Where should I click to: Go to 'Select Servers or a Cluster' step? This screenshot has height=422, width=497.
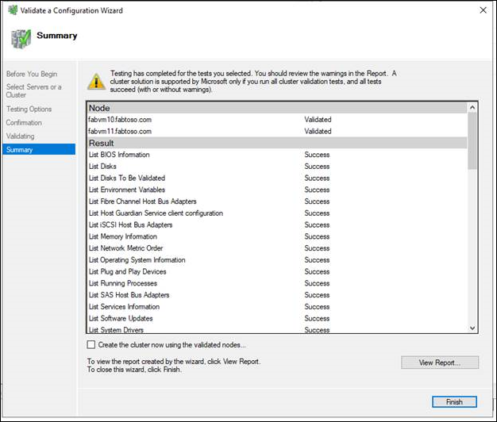pos(33,90)
